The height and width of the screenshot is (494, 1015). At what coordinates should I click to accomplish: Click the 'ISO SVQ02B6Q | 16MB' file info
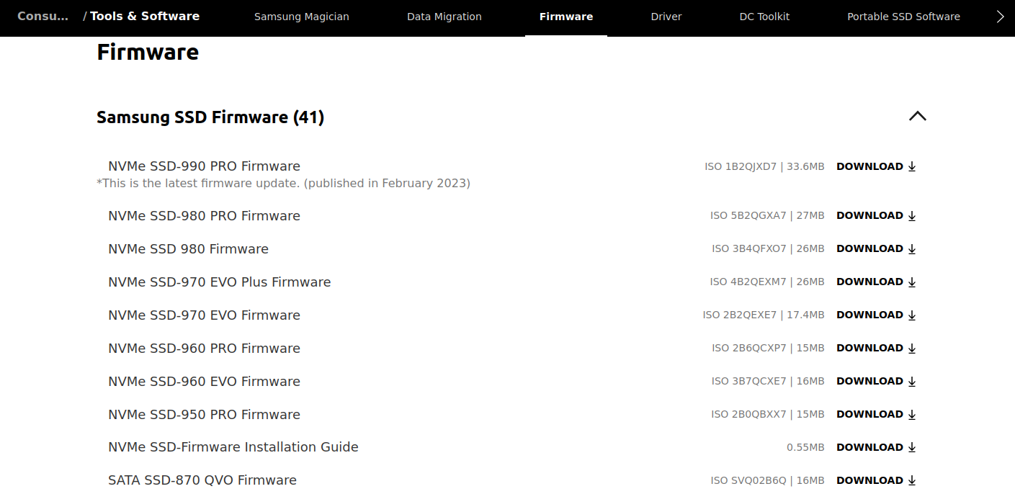(x=767, y=480)
